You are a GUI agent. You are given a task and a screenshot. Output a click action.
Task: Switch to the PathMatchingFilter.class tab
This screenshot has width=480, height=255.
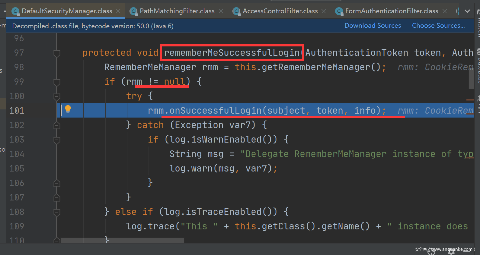point(177,11)
